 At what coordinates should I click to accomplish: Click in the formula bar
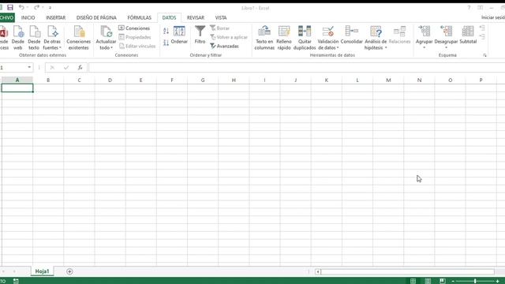point(297,67)
